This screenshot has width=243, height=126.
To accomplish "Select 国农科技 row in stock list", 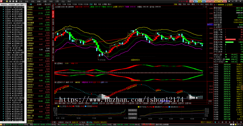I will pos(39,19).
